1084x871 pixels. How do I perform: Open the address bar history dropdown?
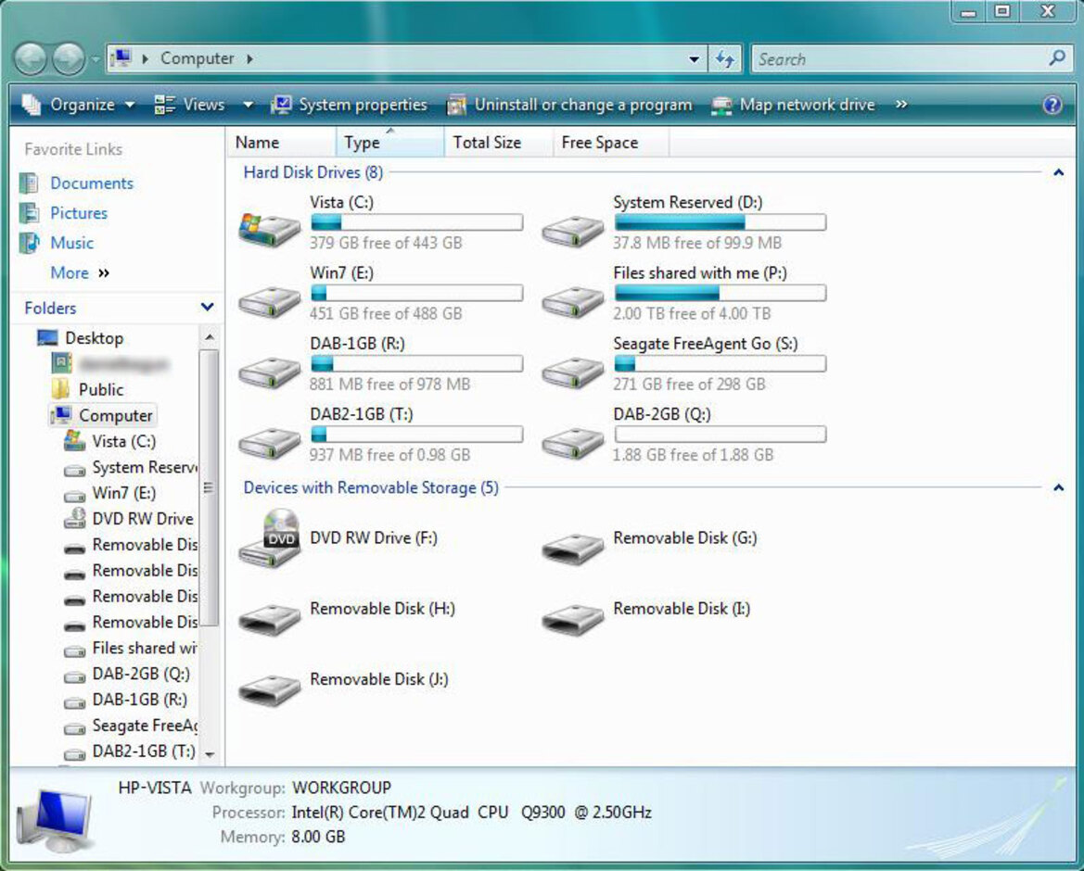coord(695,59)
